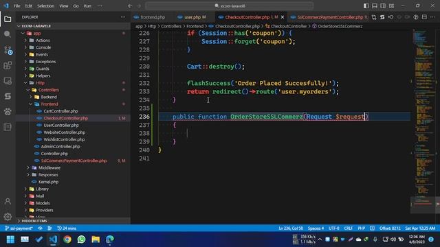Image resolution: width=440 pixels, height=247 pixels.
Task: Toggle the bottom panel layout icon
Action: pyautogui.click(x=375, y=6)
